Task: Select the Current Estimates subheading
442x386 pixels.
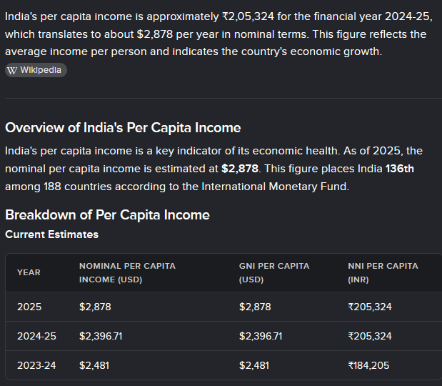Action: coord(51,234)
